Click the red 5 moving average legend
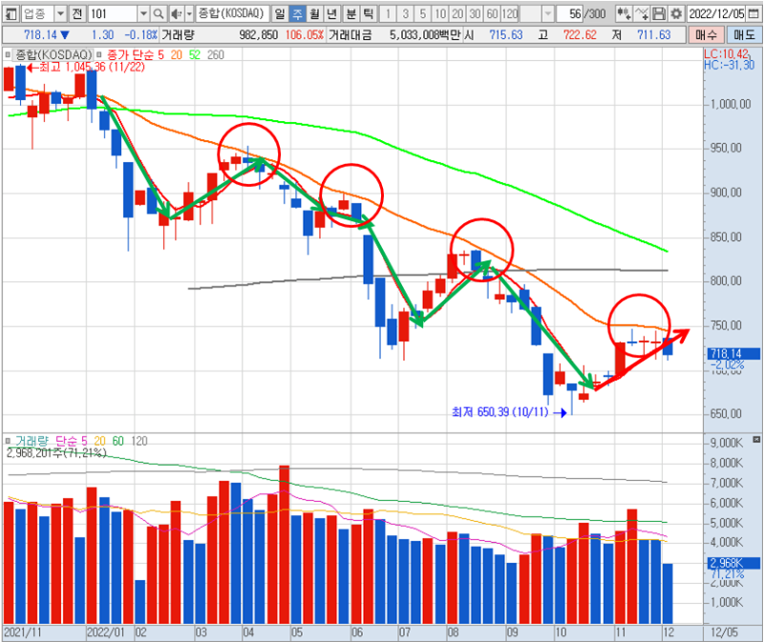The height and width of the screenshot is (642, 764). tap(160, 54)
